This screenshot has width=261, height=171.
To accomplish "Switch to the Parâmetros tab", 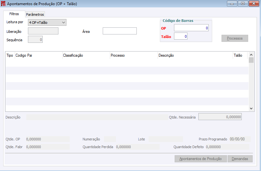I will click(x=35, y=14).
